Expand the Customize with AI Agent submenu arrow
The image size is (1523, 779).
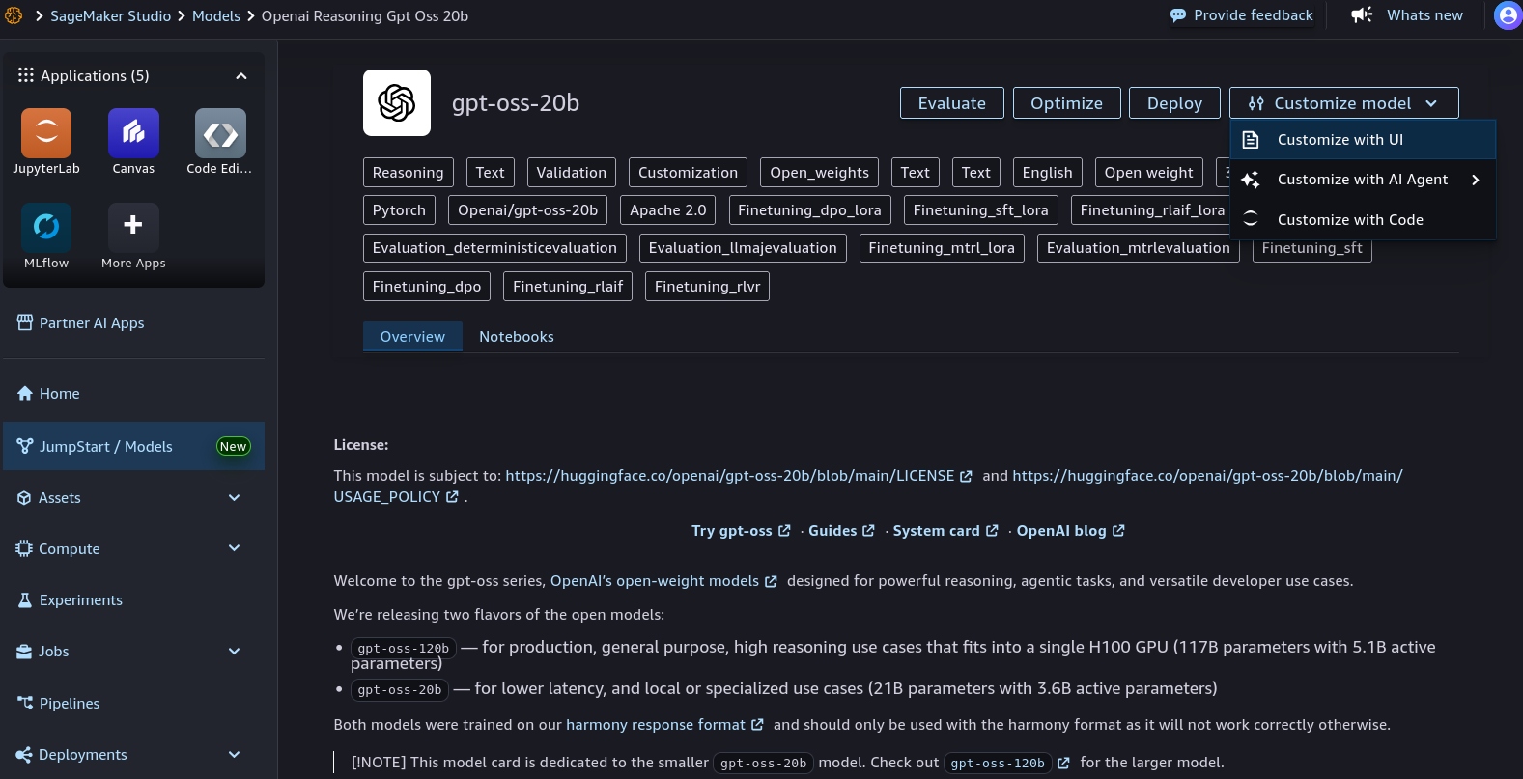(1476, 180)
